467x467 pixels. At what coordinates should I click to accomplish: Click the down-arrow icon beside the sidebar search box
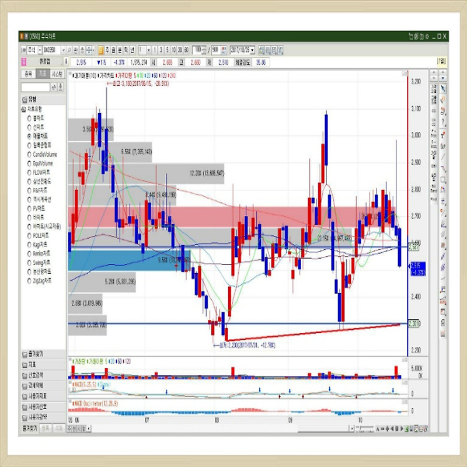point(60,87)
